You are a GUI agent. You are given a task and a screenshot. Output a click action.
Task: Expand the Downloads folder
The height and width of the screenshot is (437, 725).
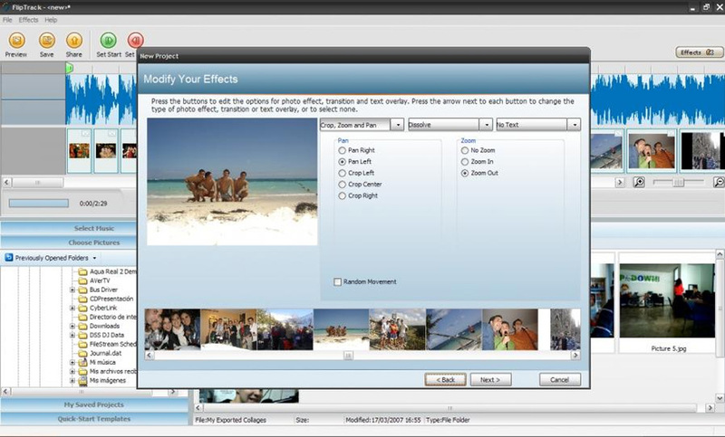(x=72, y=327)
